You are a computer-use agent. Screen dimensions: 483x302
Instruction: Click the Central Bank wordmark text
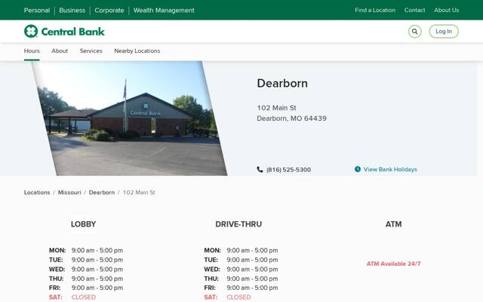click(x=73, y=32)
